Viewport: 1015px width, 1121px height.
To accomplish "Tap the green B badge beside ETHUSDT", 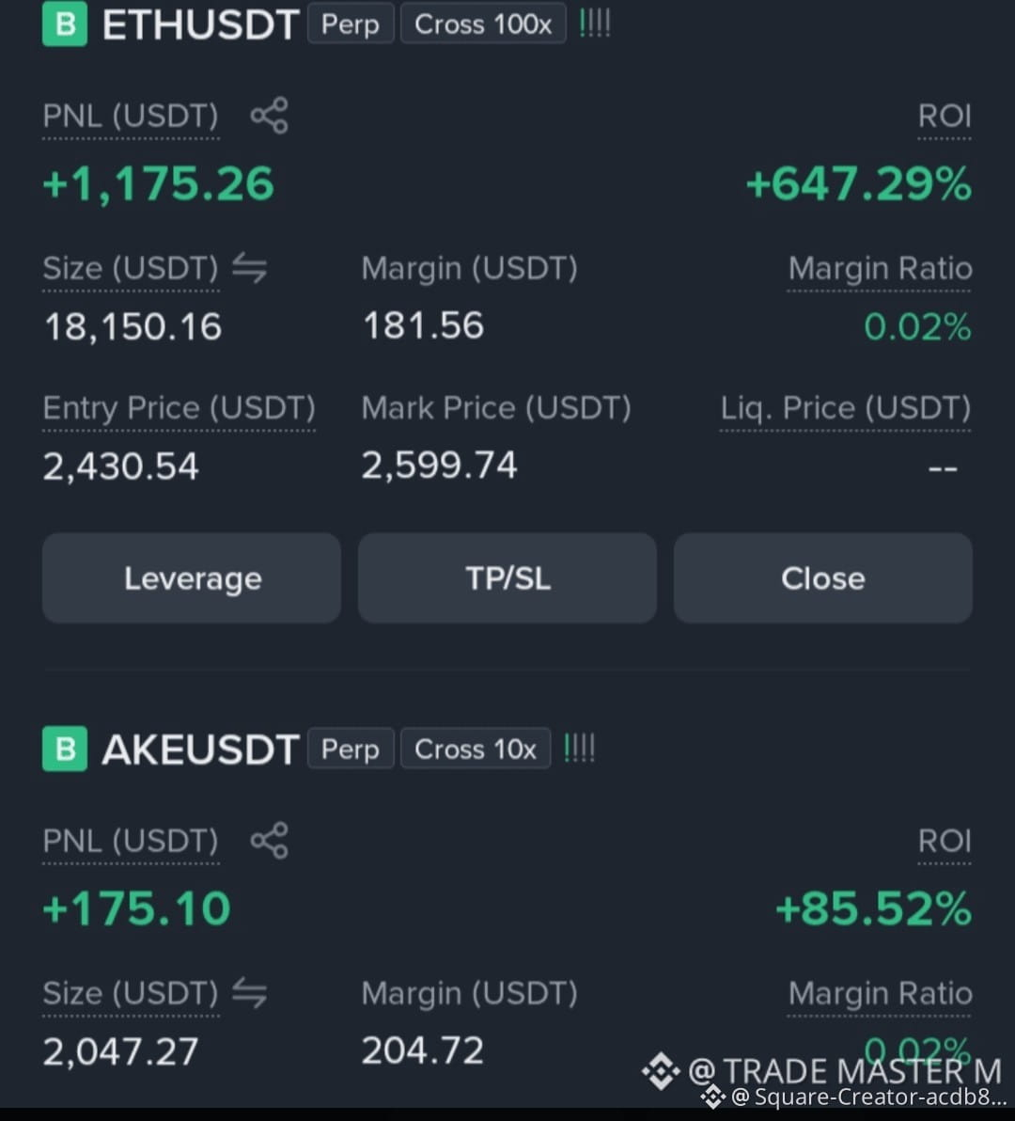I will tap(65, 24).
